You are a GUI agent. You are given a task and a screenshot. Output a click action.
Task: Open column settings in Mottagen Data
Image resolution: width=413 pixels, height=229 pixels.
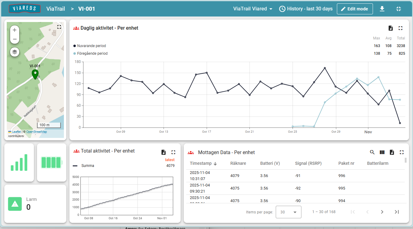(x=382, y=152)
